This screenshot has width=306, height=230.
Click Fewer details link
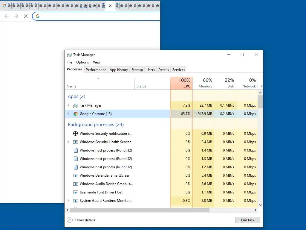tap(85, 220)
